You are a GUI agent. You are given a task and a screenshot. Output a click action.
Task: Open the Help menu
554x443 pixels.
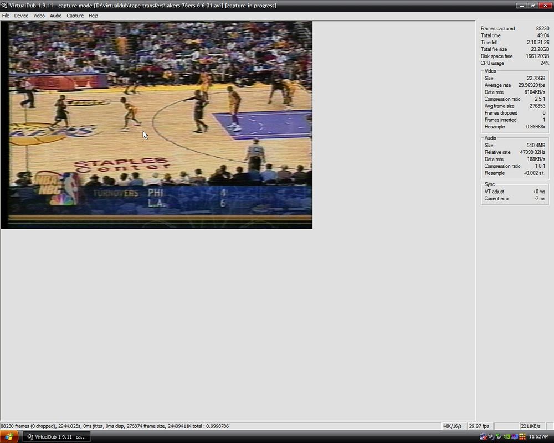pyautogui.click(x=93, y=16)
